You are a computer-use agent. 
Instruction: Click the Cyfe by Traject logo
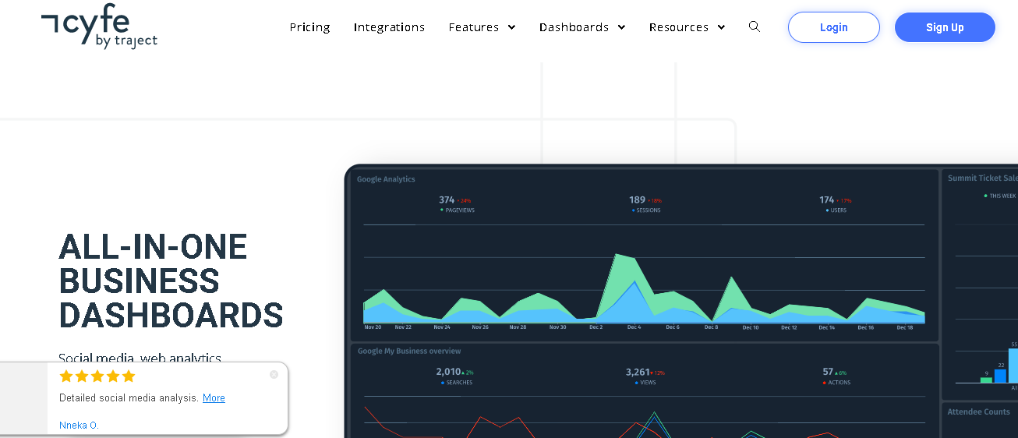pos(99,26)
